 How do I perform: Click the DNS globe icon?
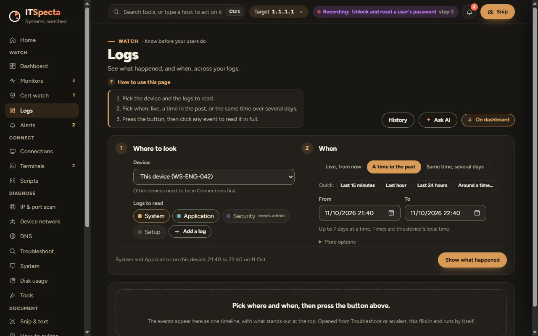tap(13, 236)
